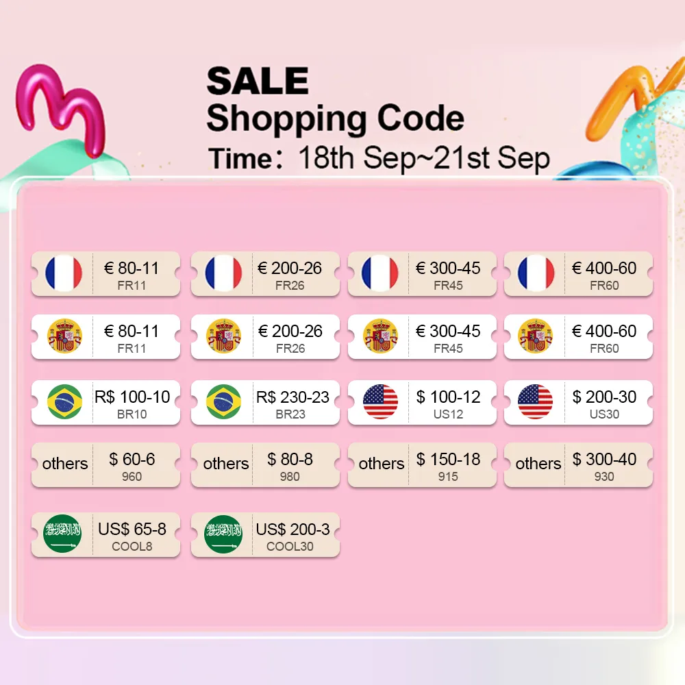Screen dimensions: 685x685
Task: Select the others $ 300-40 coupon code 930
Action: click(x=578, y=465)
